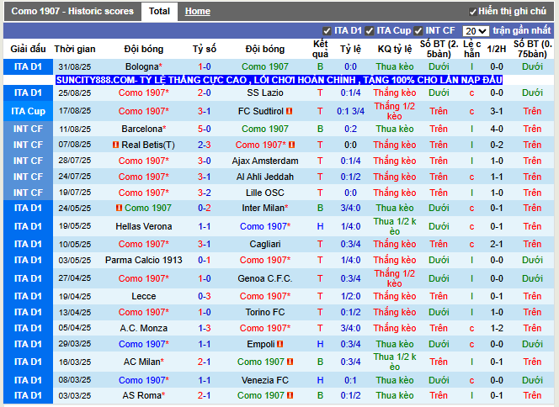Open the Bologna team link

click(x=142, y=66)
